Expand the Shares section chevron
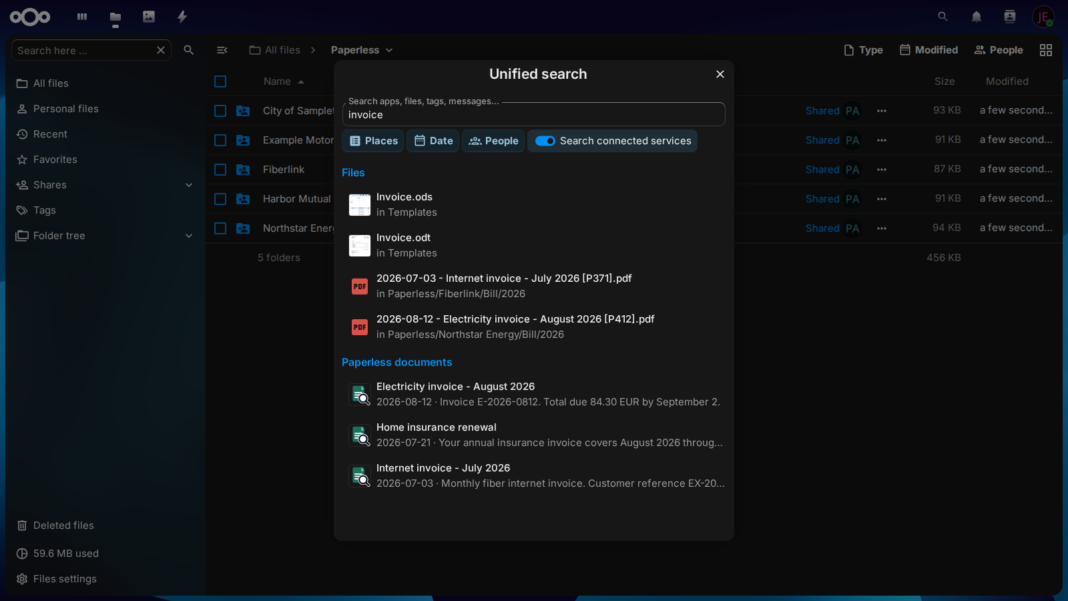The height and width of the screenshot is (601, 1068). click(189, 185)
